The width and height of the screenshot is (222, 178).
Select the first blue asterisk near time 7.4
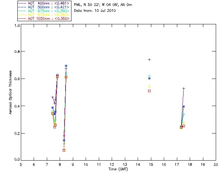52,108
